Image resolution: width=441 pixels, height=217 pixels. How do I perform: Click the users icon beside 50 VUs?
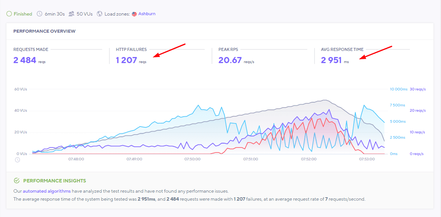(x=71, y=14)
